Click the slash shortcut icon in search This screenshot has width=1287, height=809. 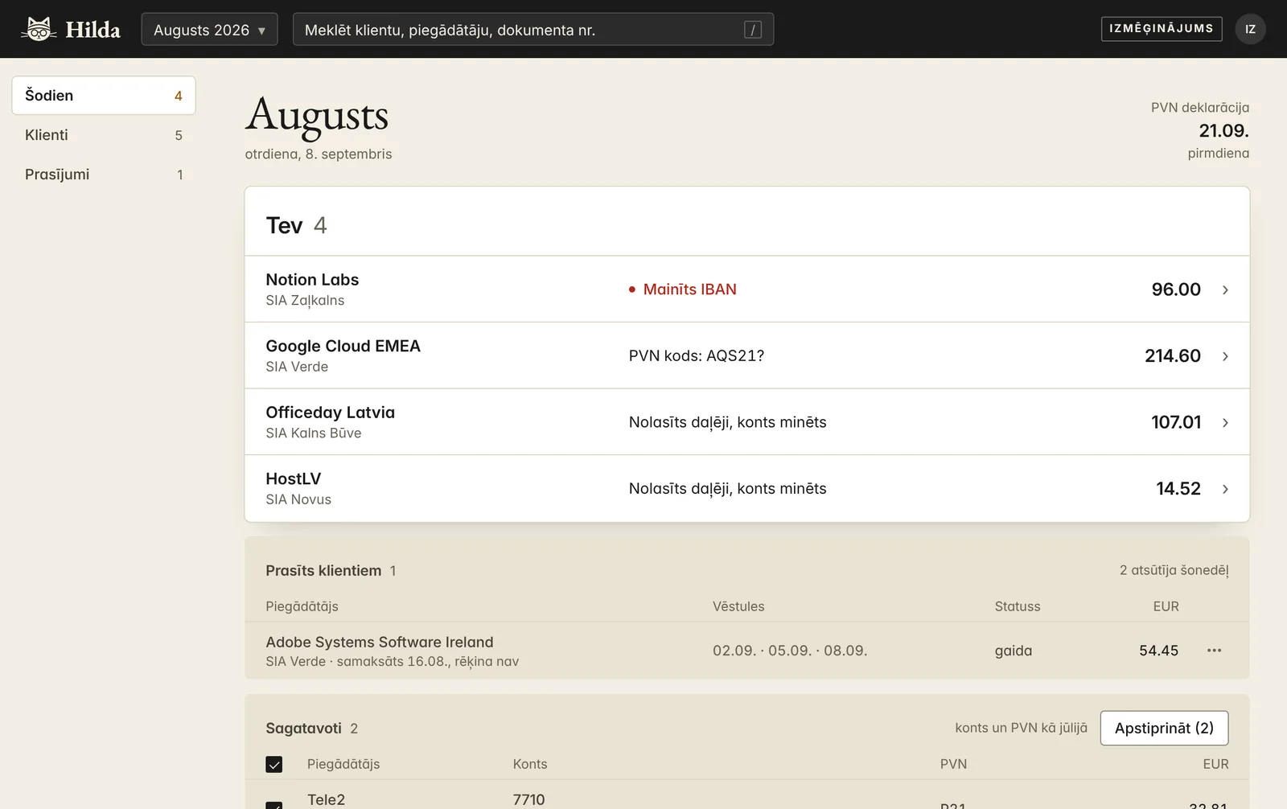pyautogui.click(x=752, y=30)
